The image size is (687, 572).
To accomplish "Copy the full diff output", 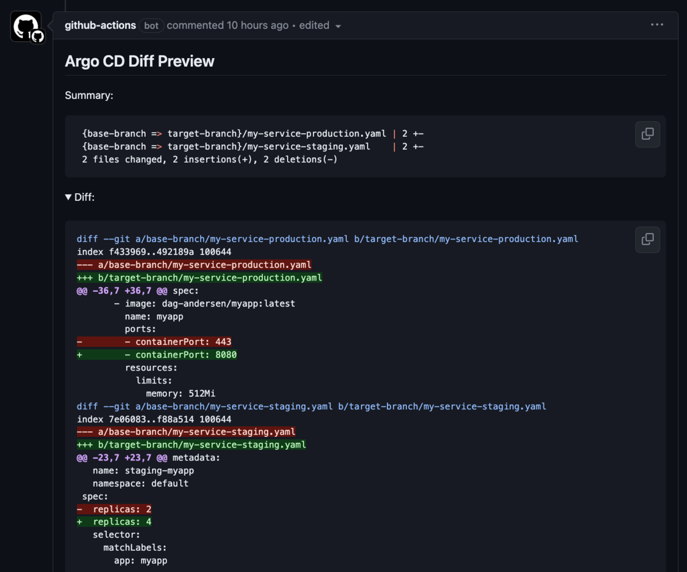I will coord(647,239).
